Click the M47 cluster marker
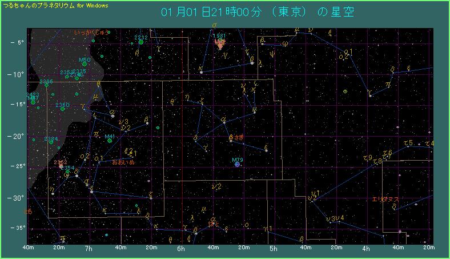Viewport: 450px width, 259px height. (33, 102)
